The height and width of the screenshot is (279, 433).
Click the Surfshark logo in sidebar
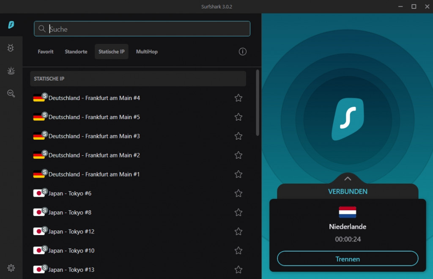coord(11,25)
